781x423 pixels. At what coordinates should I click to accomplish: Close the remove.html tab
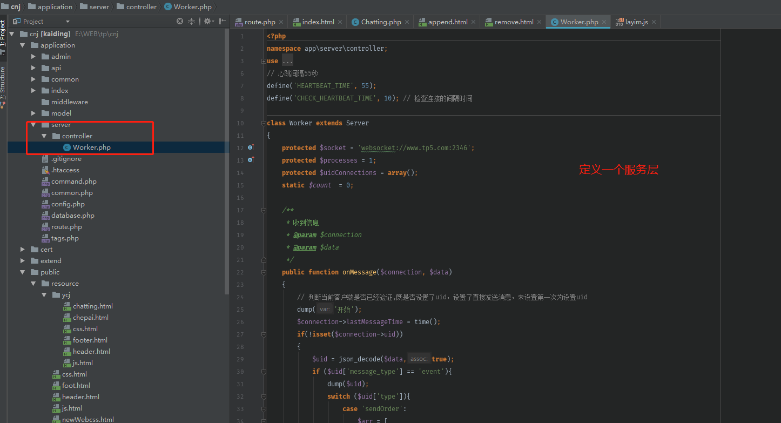coord(540,22)
